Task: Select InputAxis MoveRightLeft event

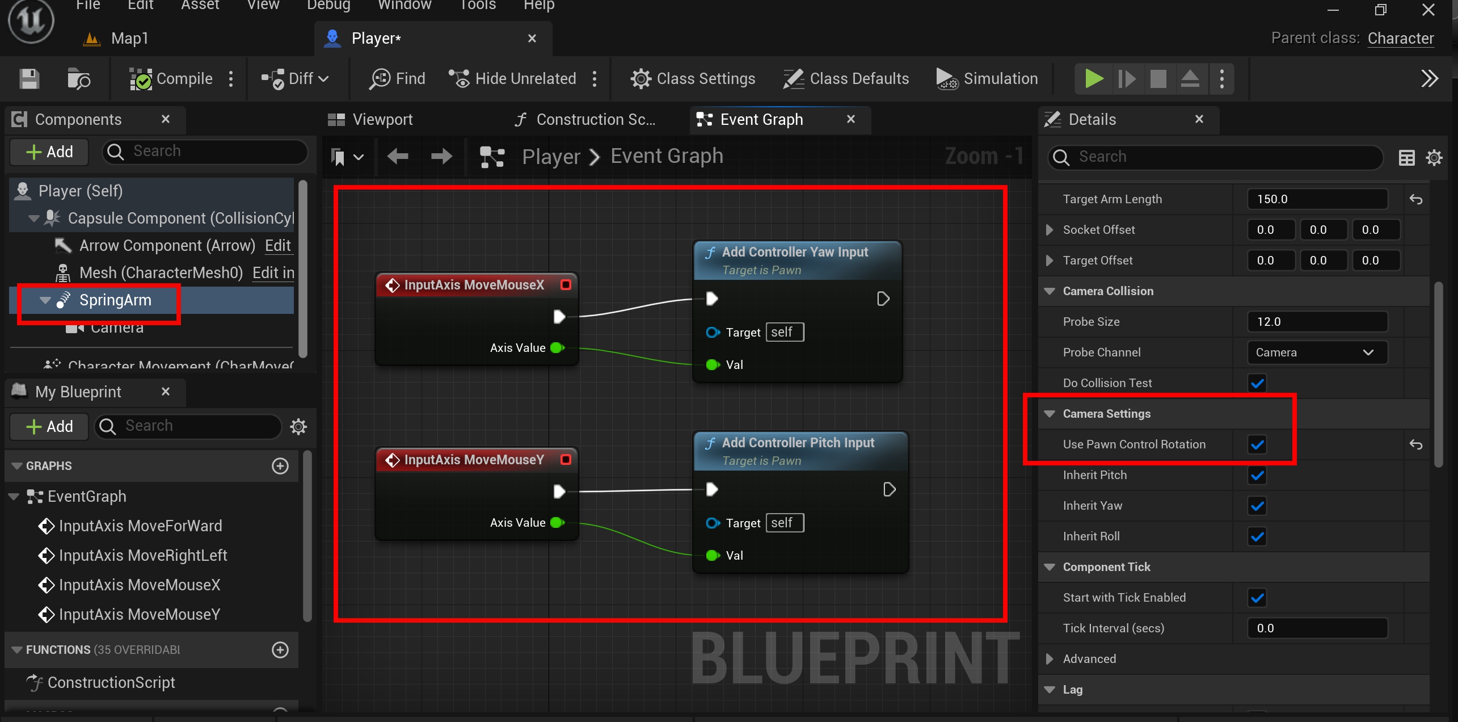Action: coord(142,556)
